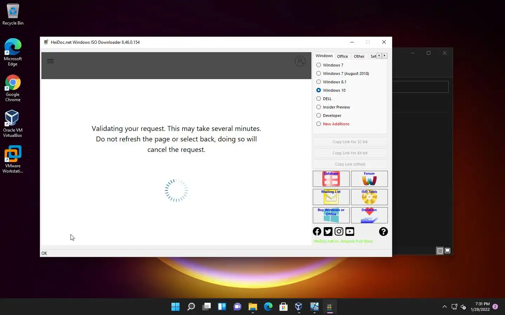Open the Mailing List tile
This screenshot has width=505, height=315.
[x=331, y=197]
